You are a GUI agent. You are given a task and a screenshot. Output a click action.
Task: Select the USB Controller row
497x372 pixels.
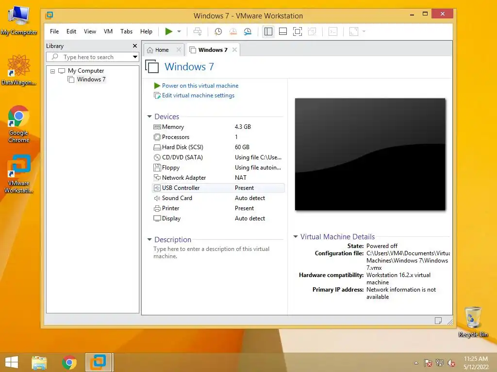coord(218,188)
